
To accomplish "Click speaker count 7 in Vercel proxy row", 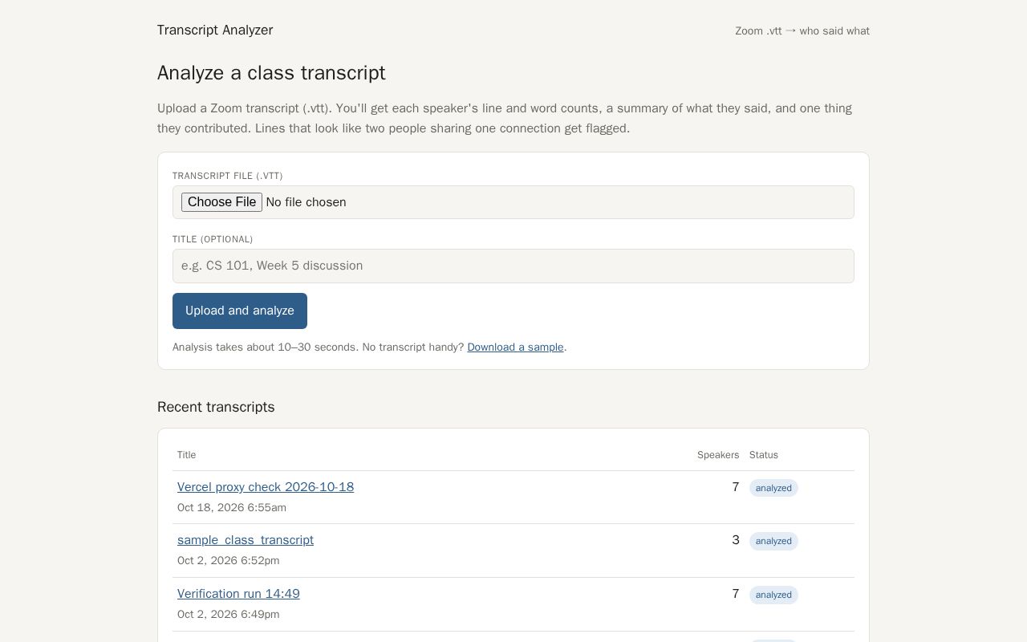I will [x=736, y=487].
